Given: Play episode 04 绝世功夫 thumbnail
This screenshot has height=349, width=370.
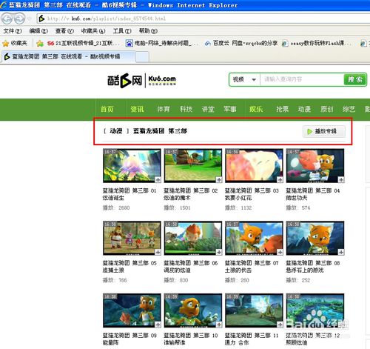Looking at the screenshot, I should tap(315, 166).
